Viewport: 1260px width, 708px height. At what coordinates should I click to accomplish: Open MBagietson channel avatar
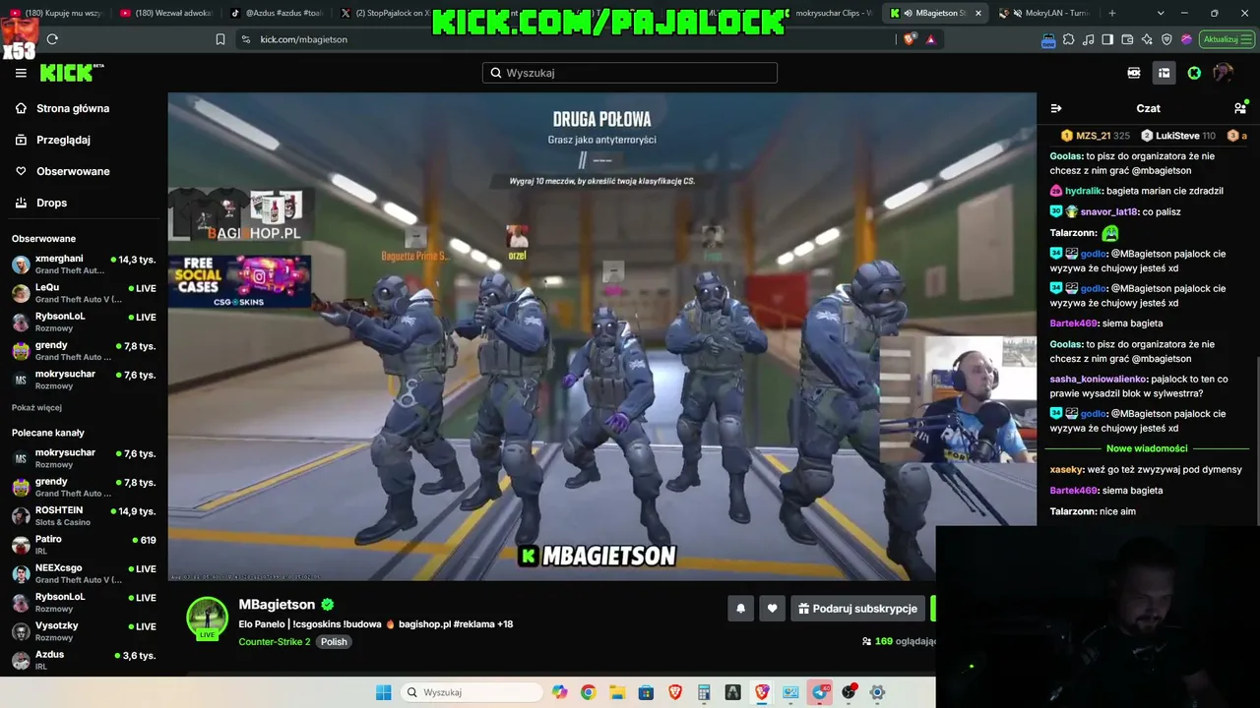coord(208,618)
